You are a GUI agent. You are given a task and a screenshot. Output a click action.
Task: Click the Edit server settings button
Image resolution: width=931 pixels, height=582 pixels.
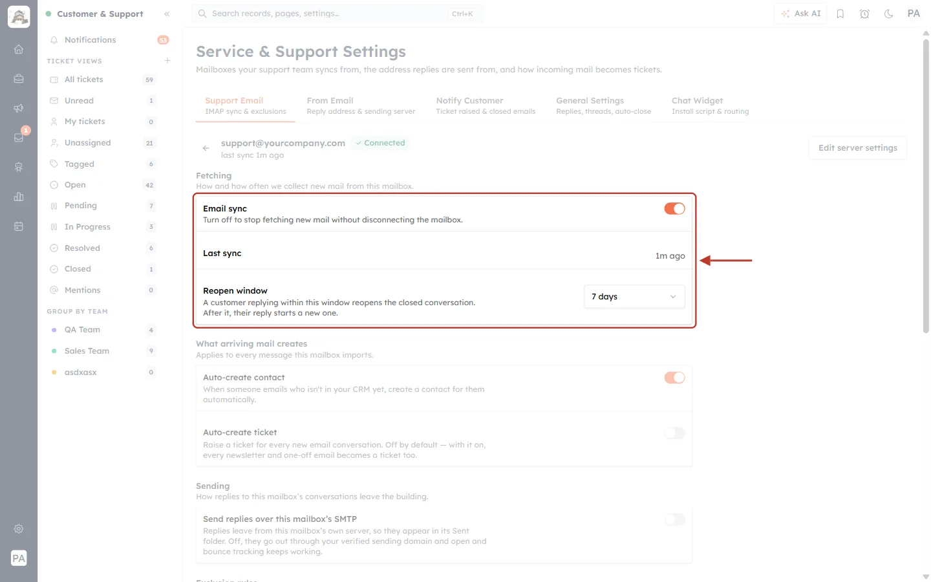click(857, 148)
